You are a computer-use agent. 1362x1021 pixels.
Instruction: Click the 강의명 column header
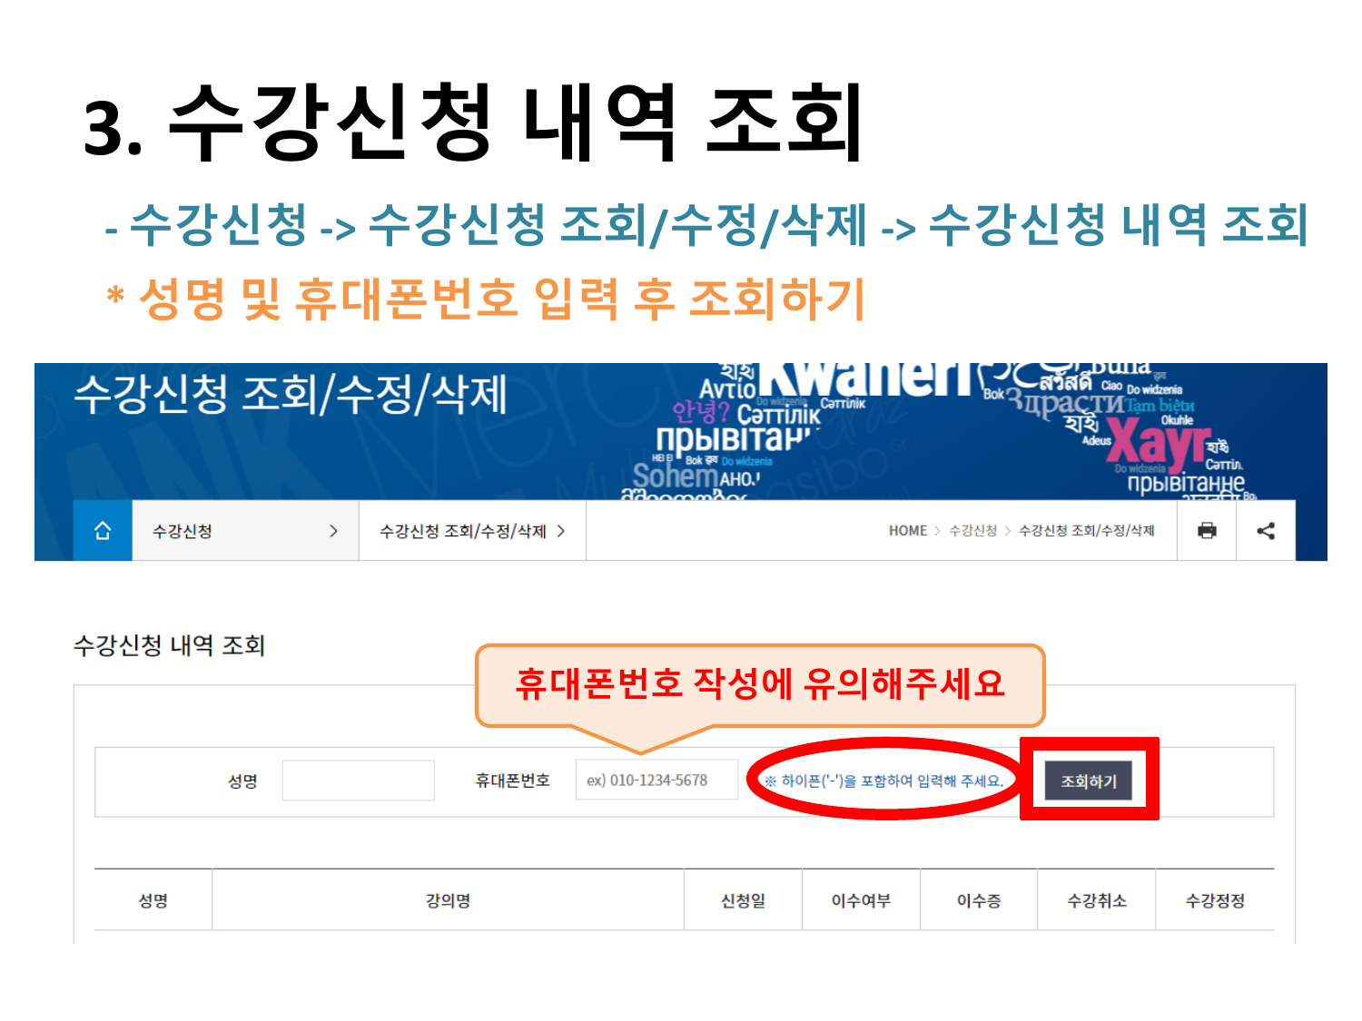[448, 900]
